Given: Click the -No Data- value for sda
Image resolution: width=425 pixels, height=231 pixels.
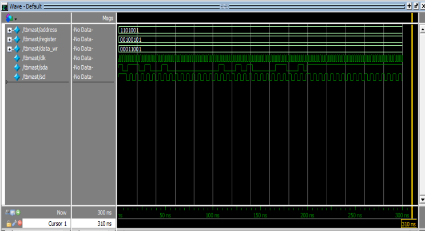Looking at the screenshot, I should [x=83, y=67].
